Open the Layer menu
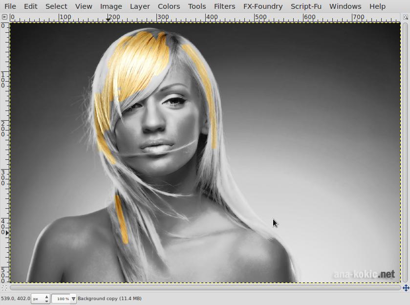Screen dimensions: 410x305 coord(140,6)
